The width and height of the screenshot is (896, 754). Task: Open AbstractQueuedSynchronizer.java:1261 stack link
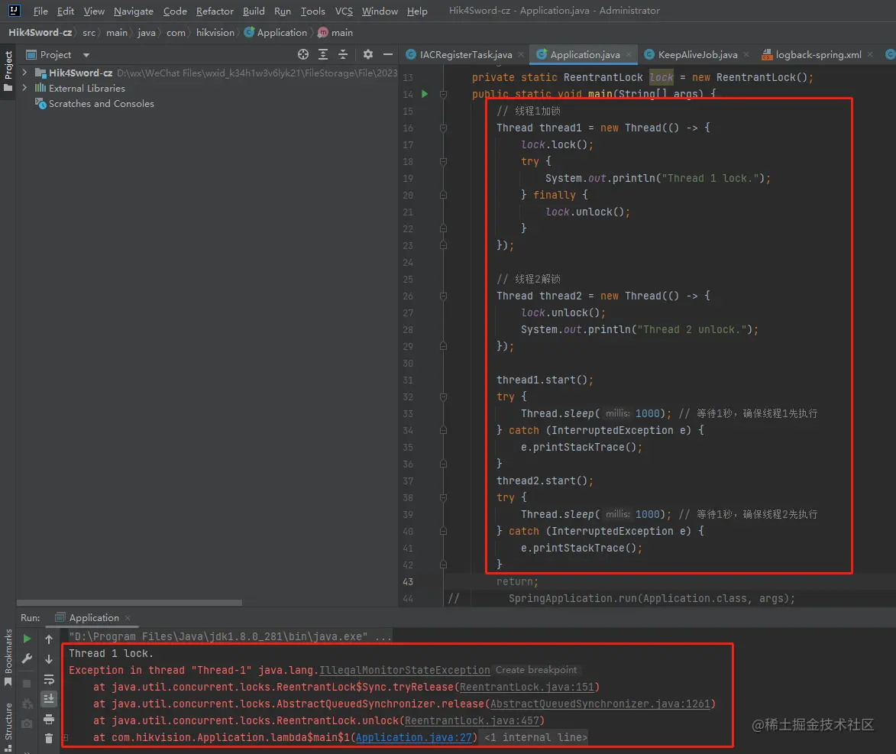tap(600, 704)
